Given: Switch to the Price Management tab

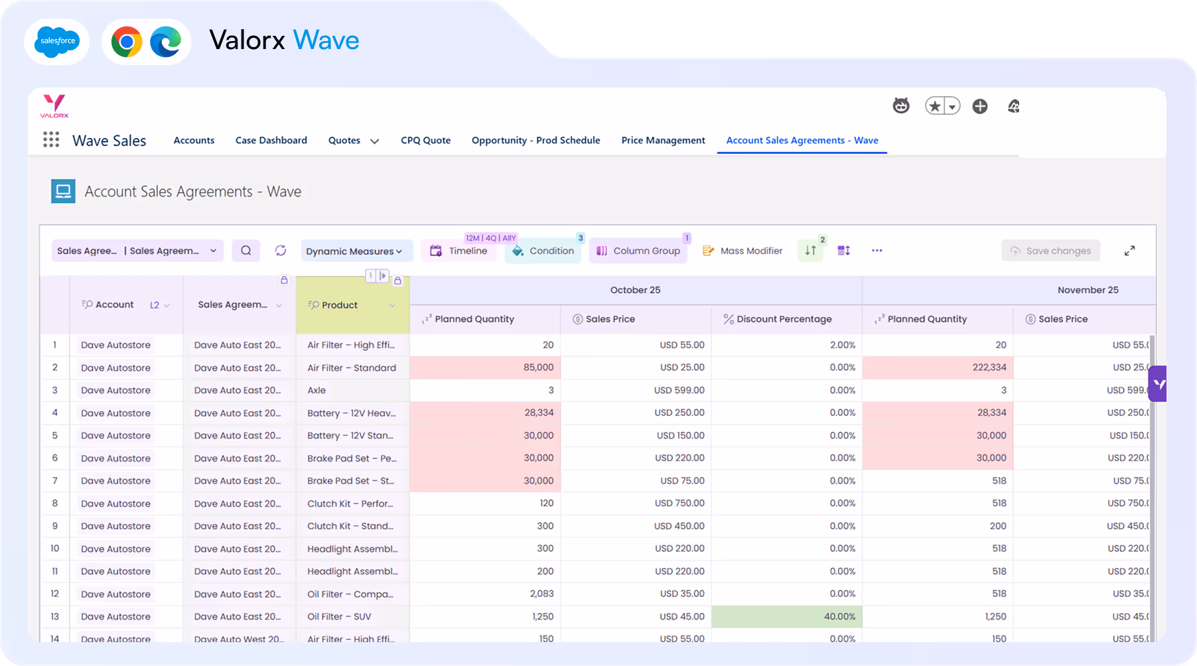Looking at the screenshot, I should tap(663, 140).
